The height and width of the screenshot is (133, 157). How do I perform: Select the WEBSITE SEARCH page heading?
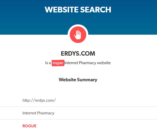pos(78,10)
